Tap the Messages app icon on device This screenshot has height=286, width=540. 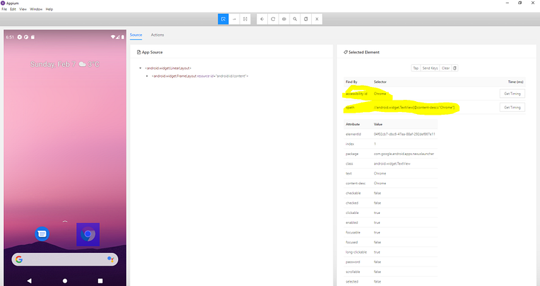point(42,234)
